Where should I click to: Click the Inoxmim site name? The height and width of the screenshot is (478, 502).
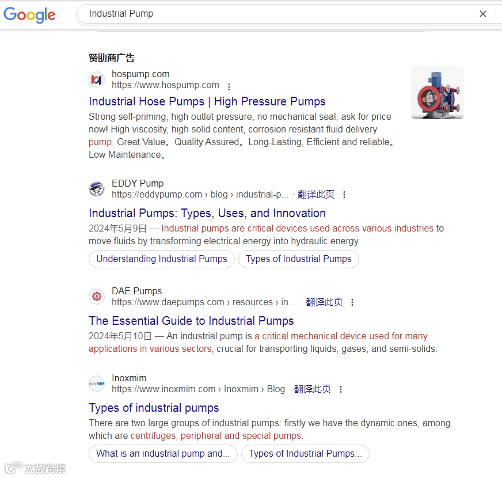pos(129,378)
